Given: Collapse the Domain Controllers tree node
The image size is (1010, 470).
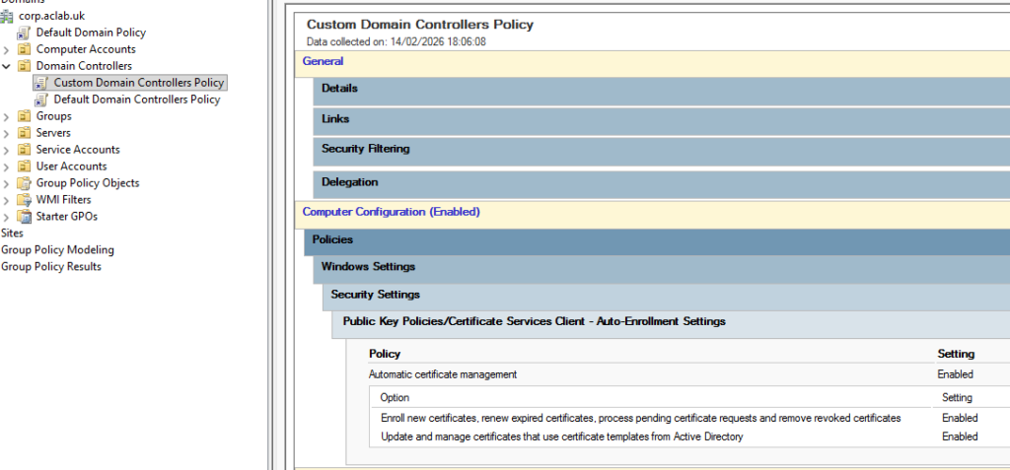Looking at the screenshot, I should pyautogui.click(x=7, y=66).
